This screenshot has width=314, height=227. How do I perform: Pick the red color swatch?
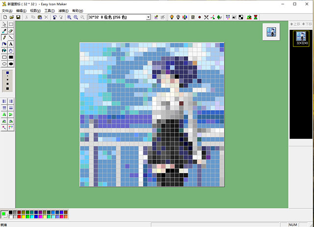pyautogui.click(x=19, y=217)
